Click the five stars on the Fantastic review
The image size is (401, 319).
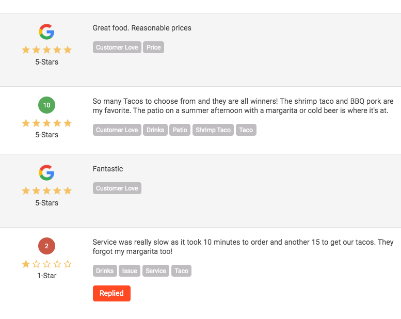coord(46,190)
